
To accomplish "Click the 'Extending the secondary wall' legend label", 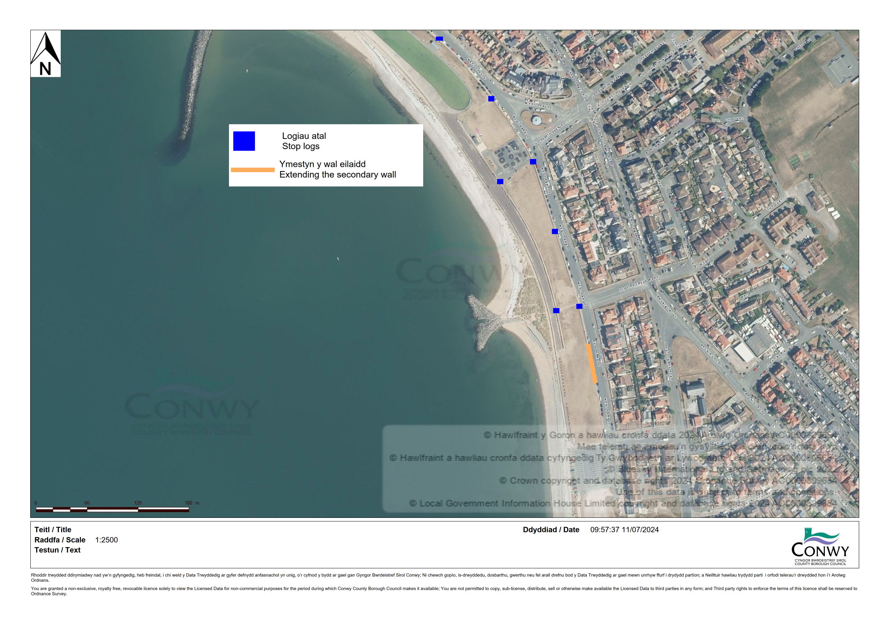I will point(338,175).
